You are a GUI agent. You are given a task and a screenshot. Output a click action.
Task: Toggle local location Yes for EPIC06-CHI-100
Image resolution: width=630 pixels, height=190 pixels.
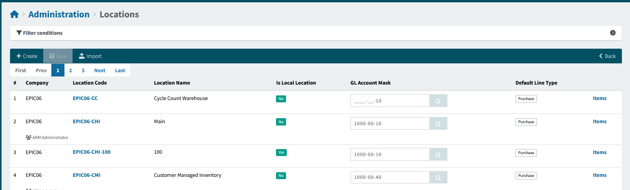point(281,153)
